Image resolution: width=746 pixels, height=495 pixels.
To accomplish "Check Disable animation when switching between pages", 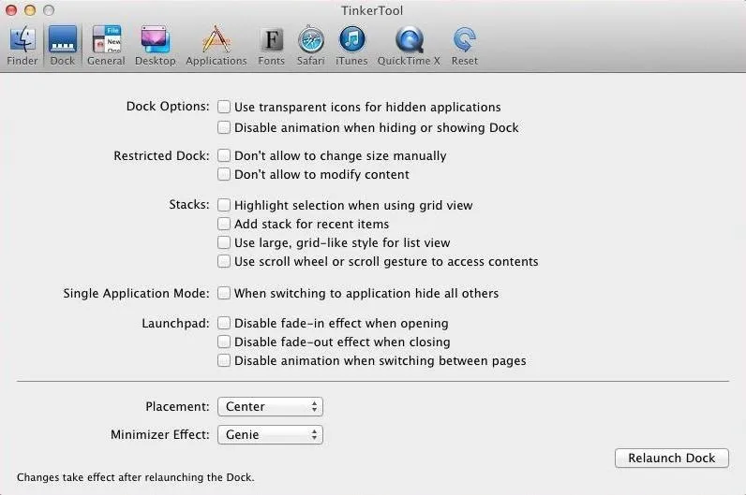I will (224, 360).
